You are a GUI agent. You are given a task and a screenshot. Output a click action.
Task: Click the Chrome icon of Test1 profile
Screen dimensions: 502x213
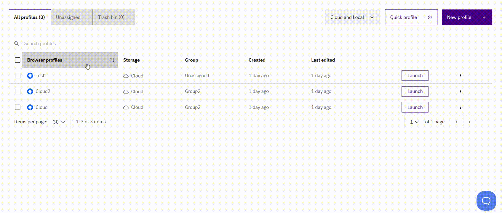click(30, 76)
